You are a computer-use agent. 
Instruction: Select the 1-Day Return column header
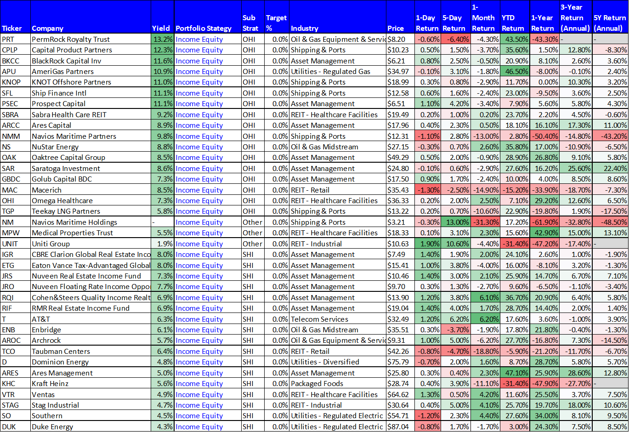tap(427, 17)
